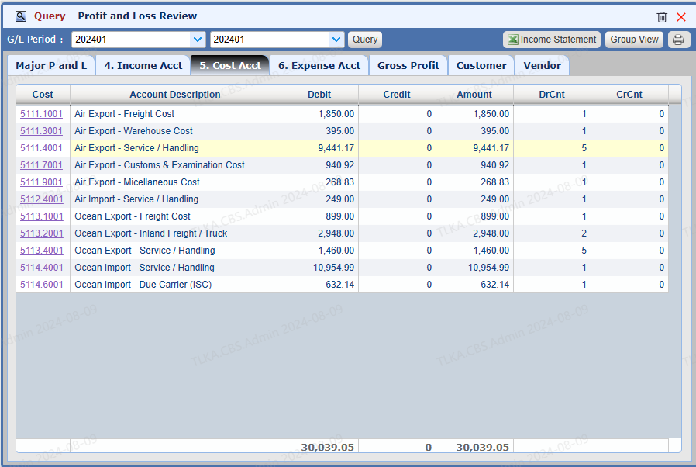This screenshot has width=696, height=467.
Task: Open the Group View
Action: [x=634, y=40]
